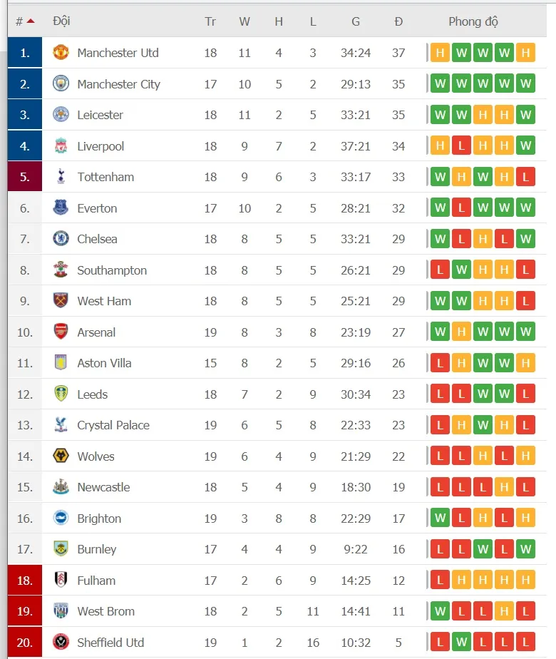Click Tottenham's last form badge L
Image resolution: width=556 pixels, height=659 pixels.
tap(526, 177)
